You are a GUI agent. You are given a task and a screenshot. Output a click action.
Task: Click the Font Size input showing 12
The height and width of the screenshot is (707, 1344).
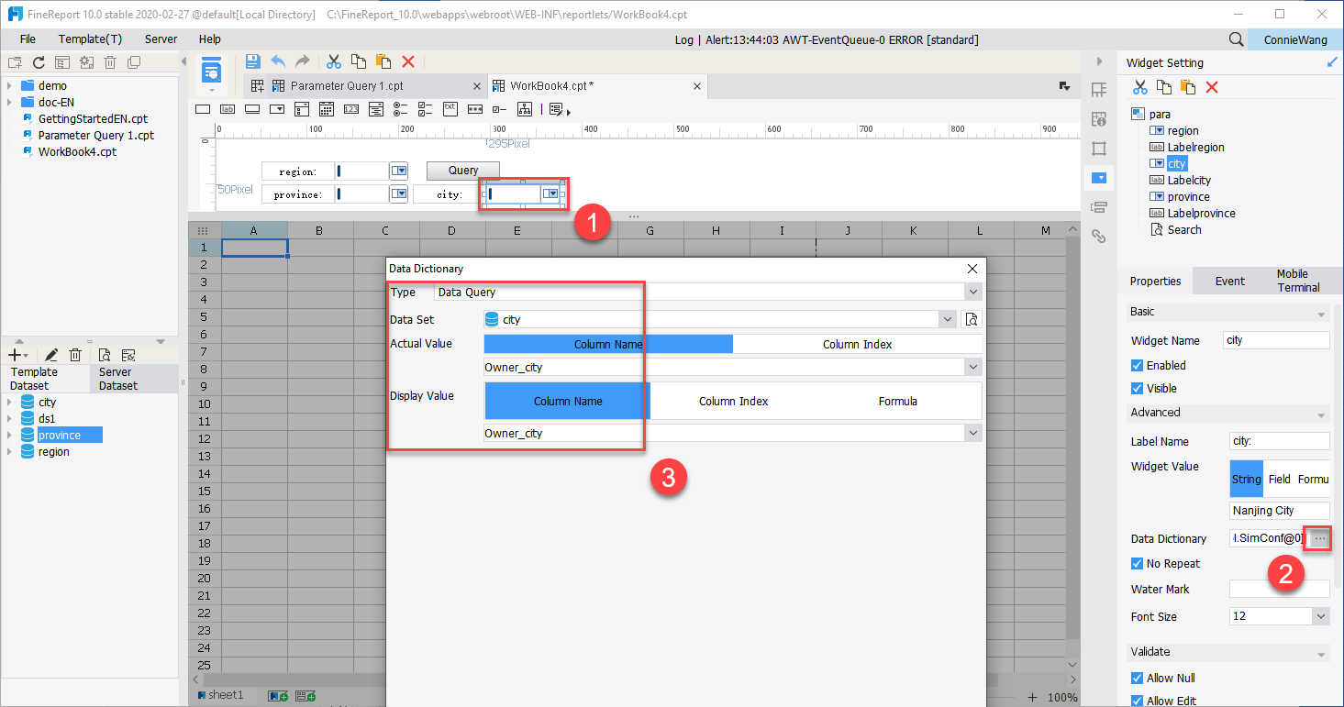(x=1271, y=615)
